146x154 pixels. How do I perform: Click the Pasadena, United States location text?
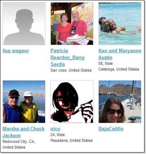(x=71, y=141)
